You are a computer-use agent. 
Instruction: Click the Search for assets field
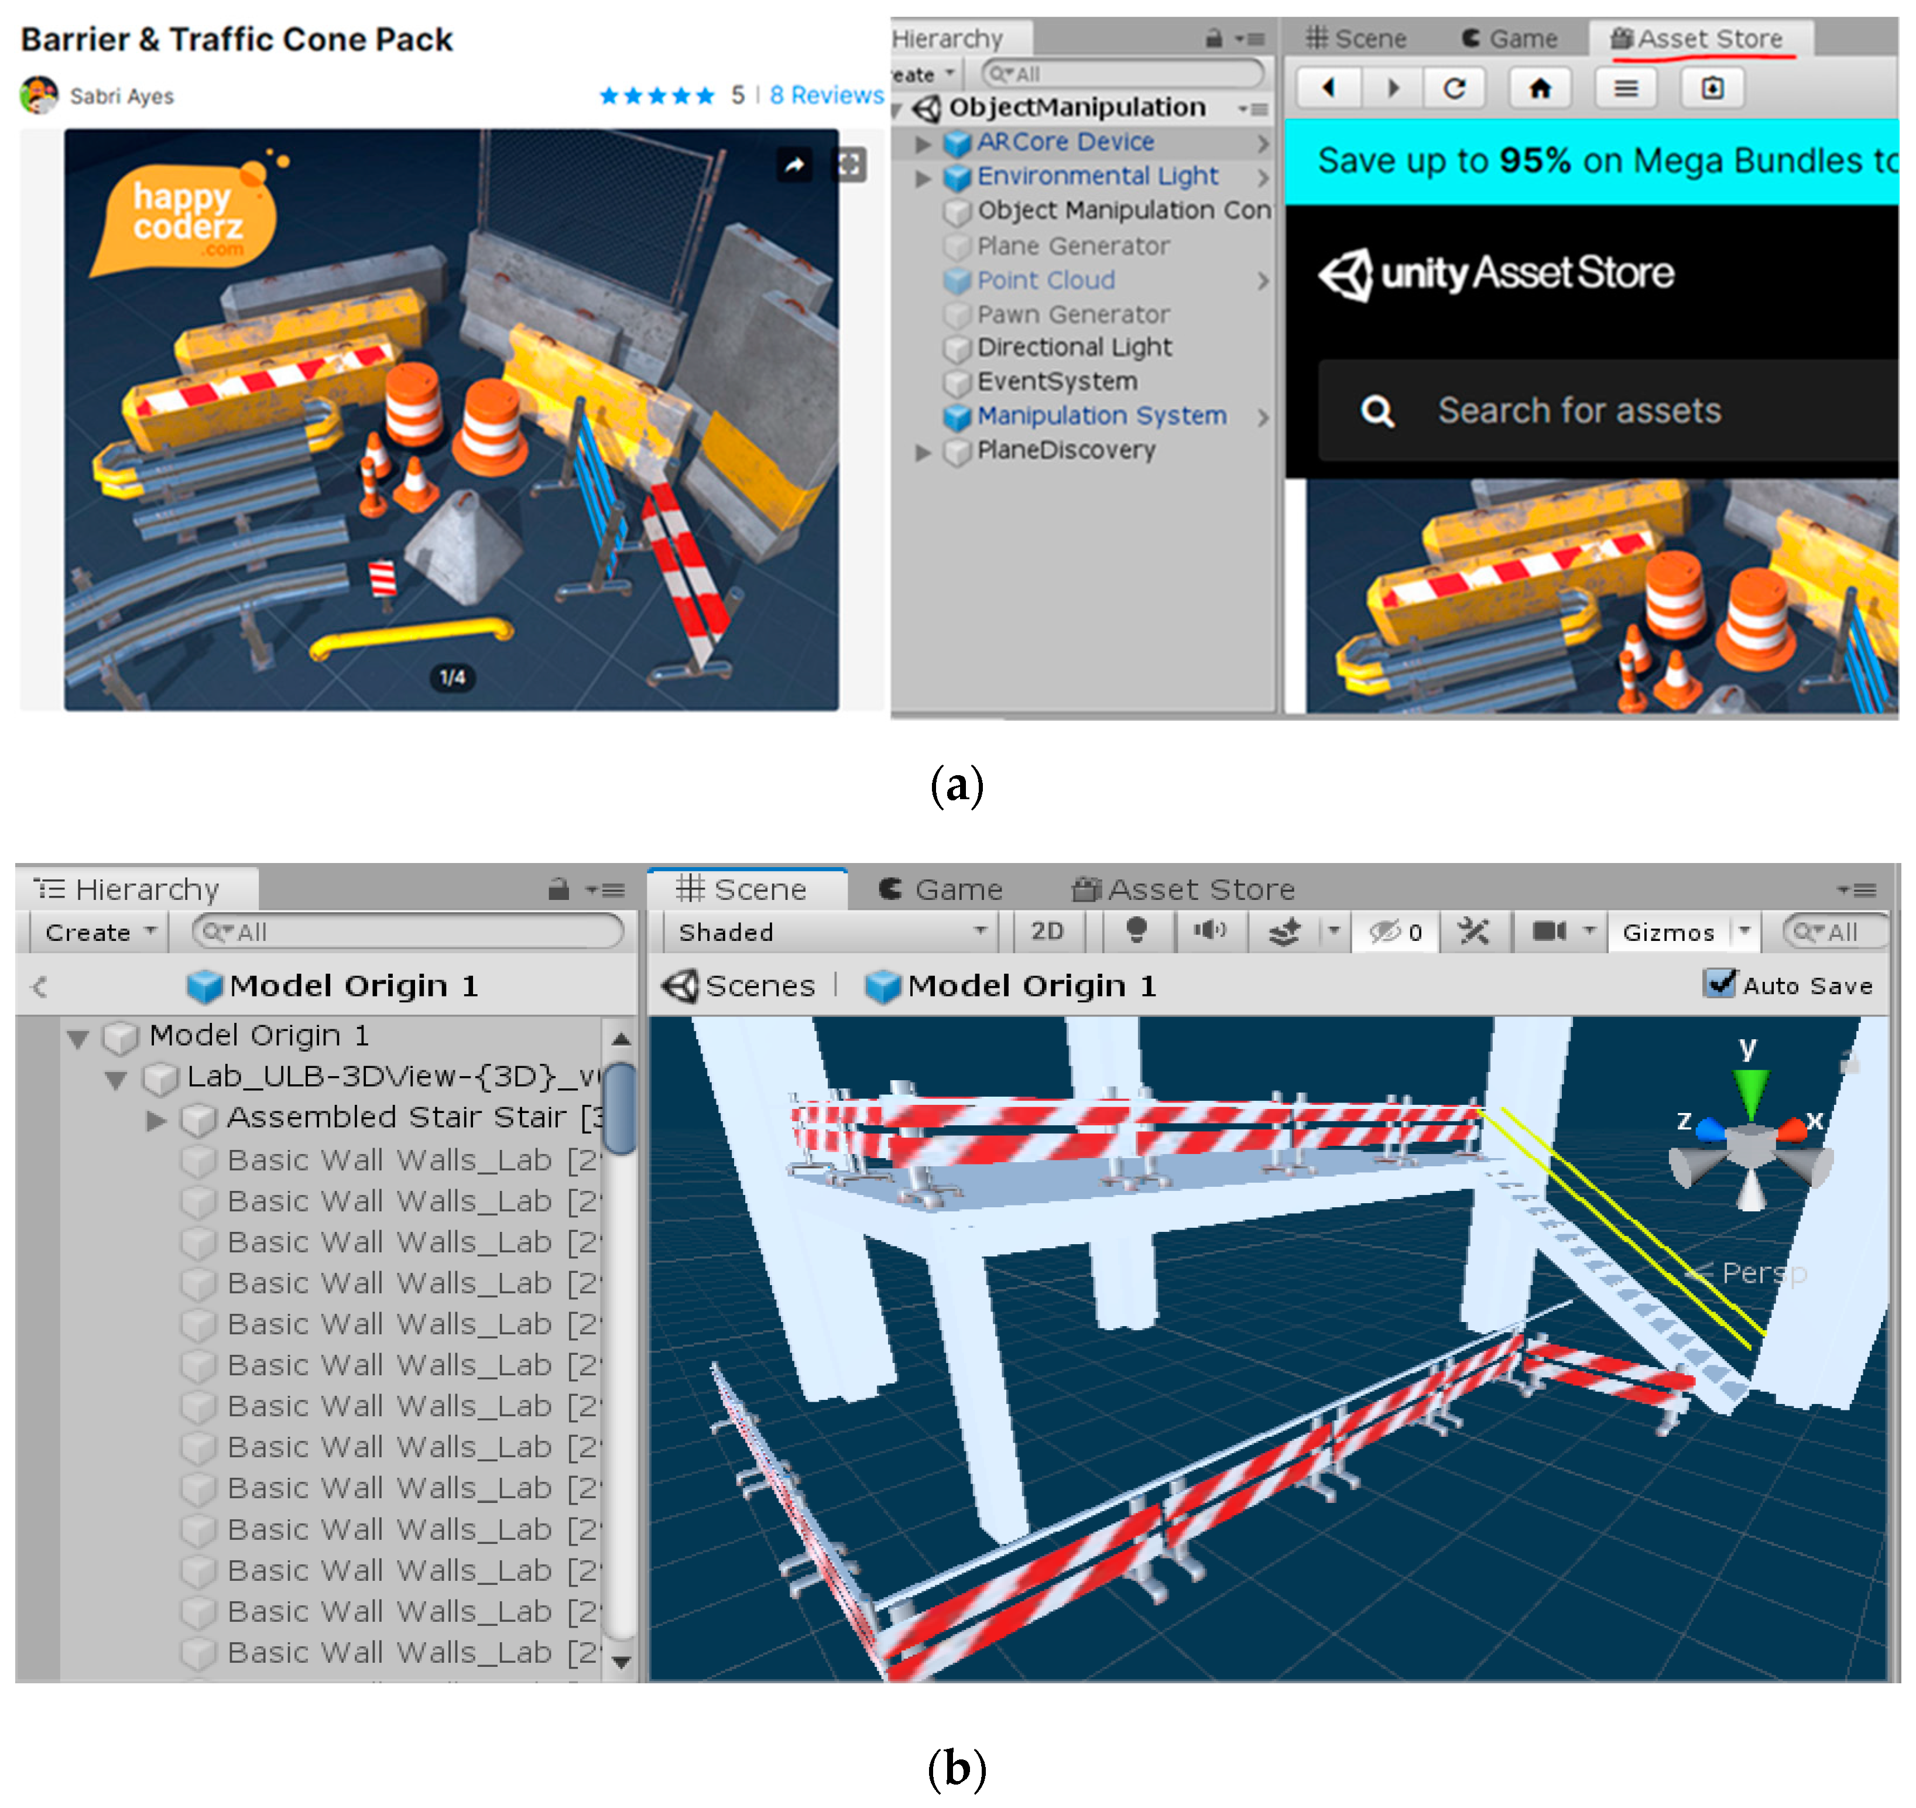coord(1609,412)
